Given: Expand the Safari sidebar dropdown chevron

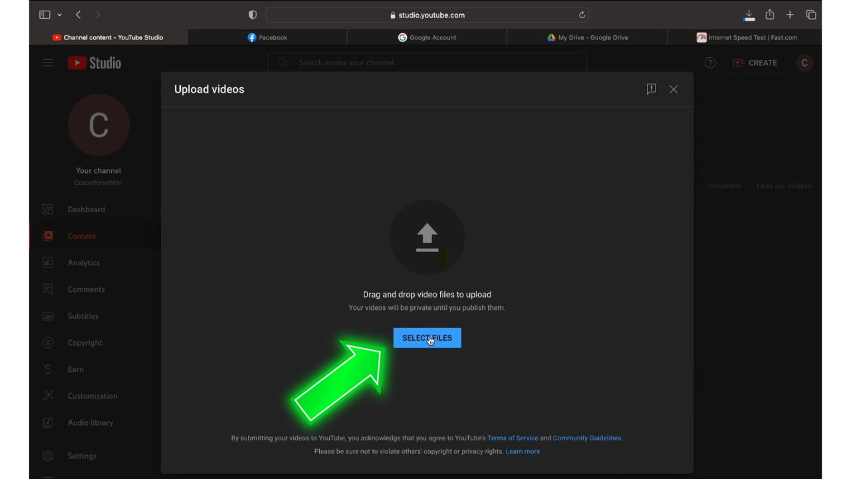Looking at the screenshot, I should [59, 15].
